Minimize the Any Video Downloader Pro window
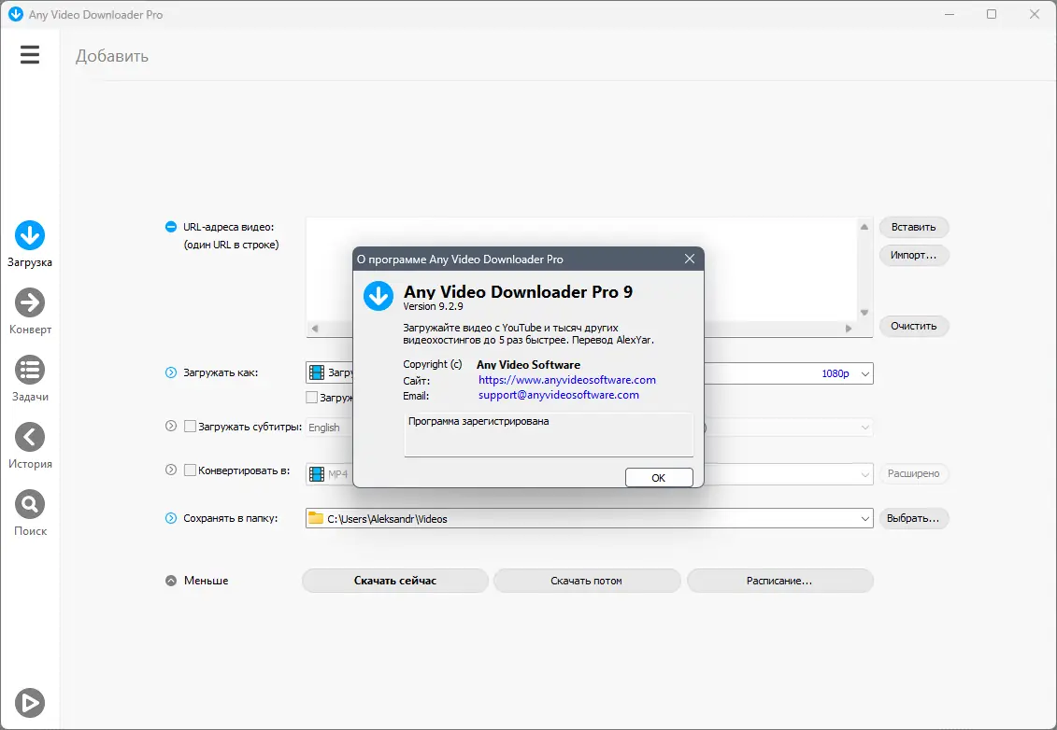 pyautogui.click(x=950, y=14)
